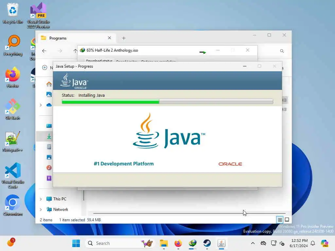Click the search icon in Explorer window
335x251 pixels.
point(282,51)
